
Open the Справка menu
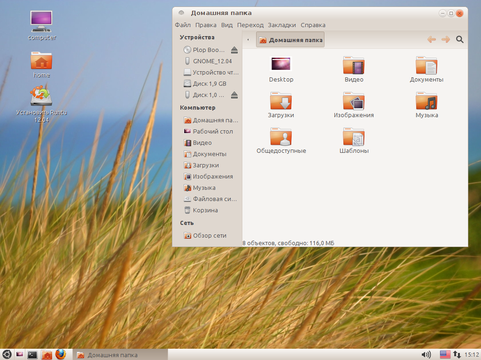click(313, 25)
